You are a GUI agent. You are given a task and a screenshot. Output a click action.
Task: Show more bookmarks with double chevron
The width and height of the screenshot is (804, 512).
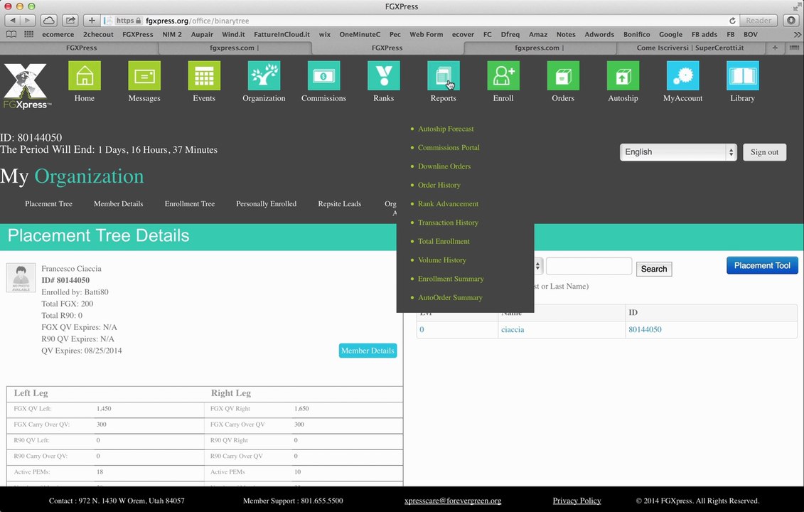tap(797, 34)
